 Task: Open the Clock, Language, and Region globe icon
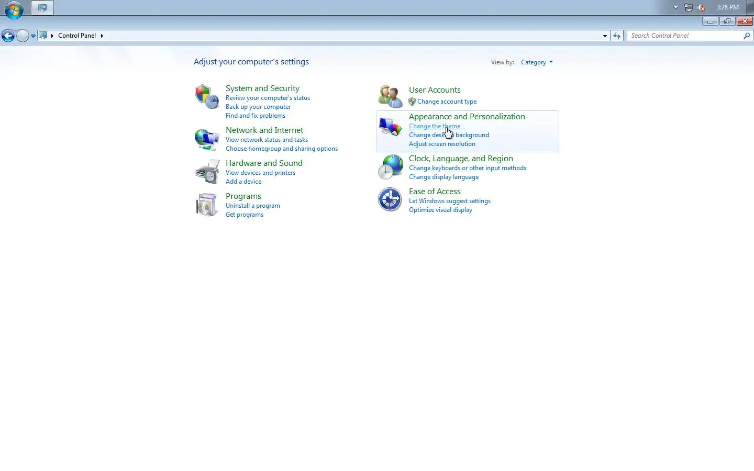point(390,167)
